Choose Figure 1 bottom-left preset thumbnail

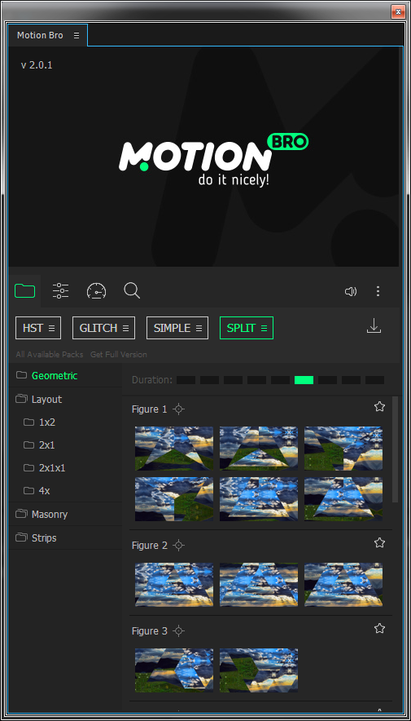174,499
